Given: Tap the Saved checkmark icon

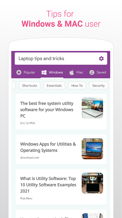Looking at the screenshot, I should pos(92,72).
